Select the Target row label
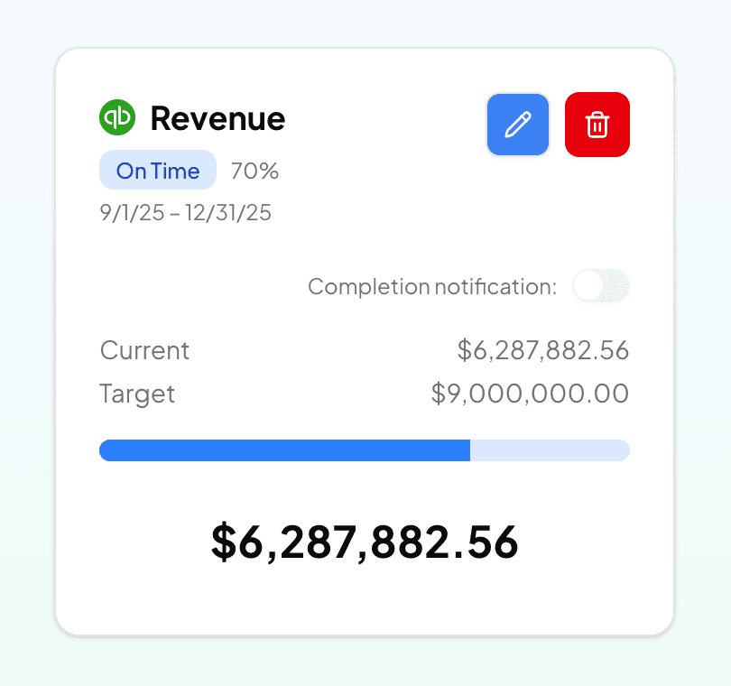The height and width of the screenshot is (686, 731). [137, 394]
